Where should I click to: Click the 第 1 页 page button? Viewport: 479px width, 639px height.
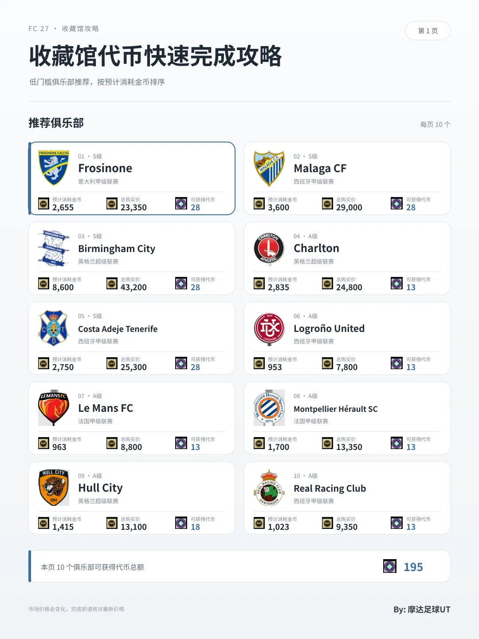tap(428, 31)
